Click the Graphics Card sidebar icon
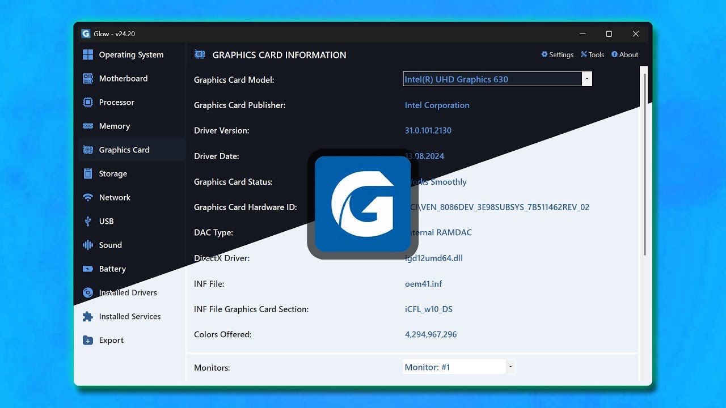This screenshot has width=726, height=408. (88, 150)
